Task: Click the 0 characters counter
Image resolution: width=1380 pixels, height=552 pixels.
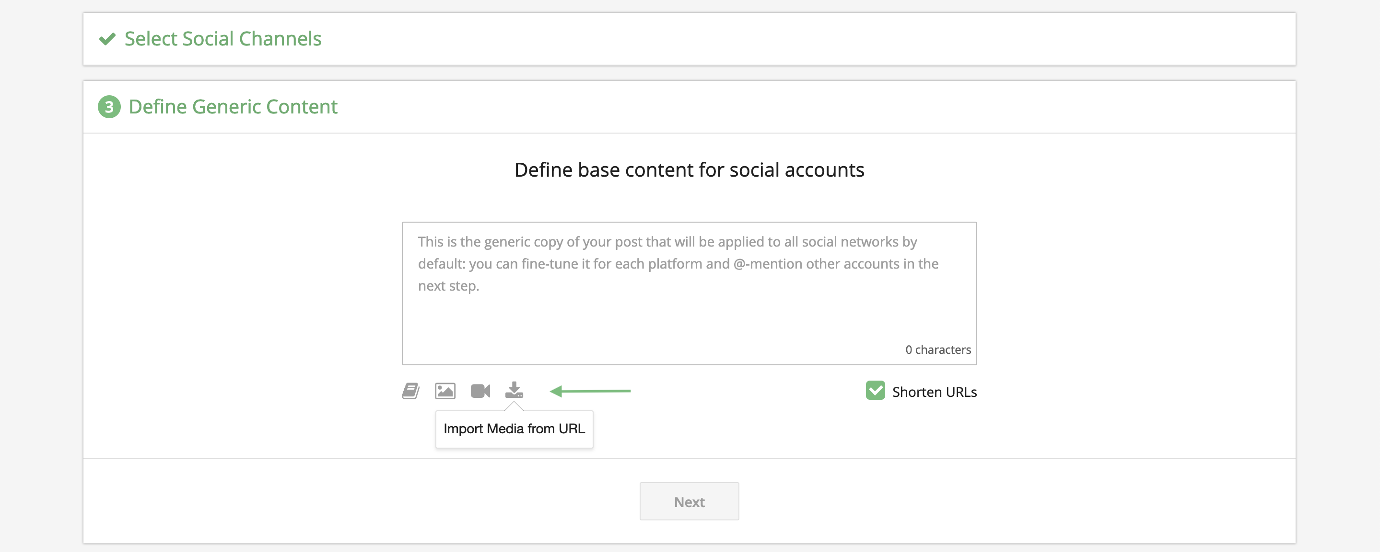Action: coord(937,349)
